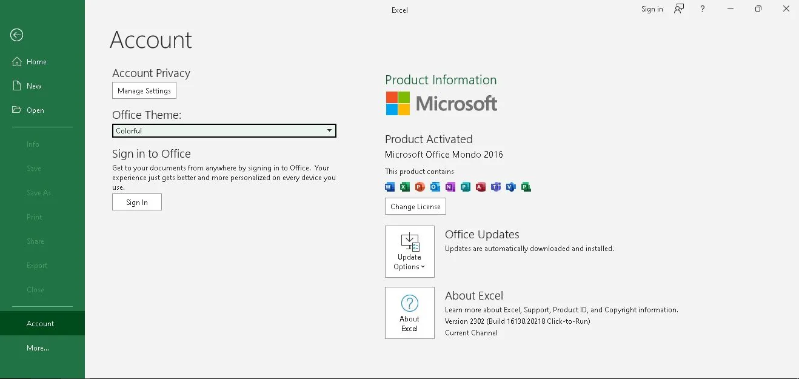799x379 pixels.
Task: Select the Close sidebar item
Action: click(x=42, y=290)
